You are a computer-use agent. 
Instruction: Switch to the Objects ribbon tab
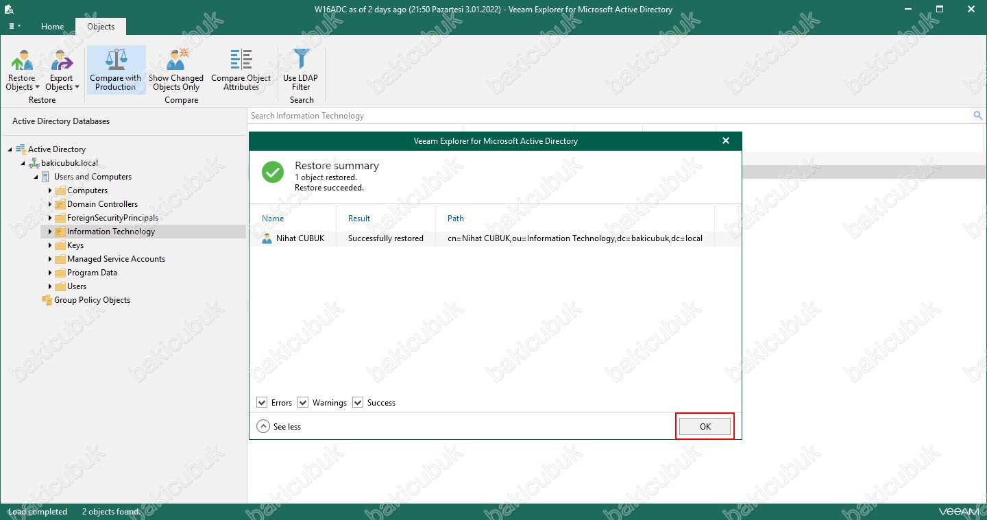(x=101, y=27)
